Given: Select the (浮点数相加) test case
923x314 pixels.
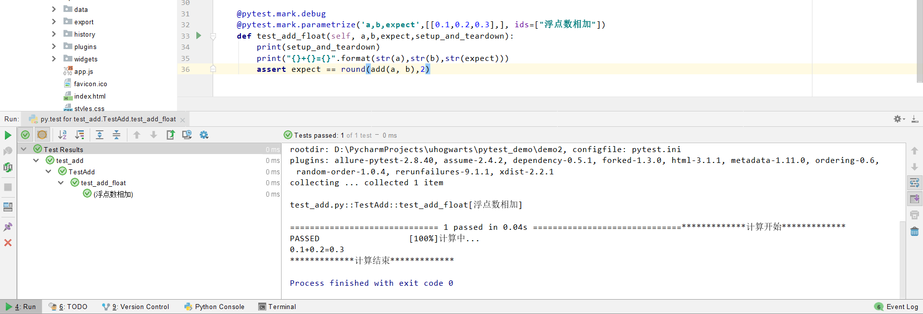Looking at the screenshot, I should point(113,194).
